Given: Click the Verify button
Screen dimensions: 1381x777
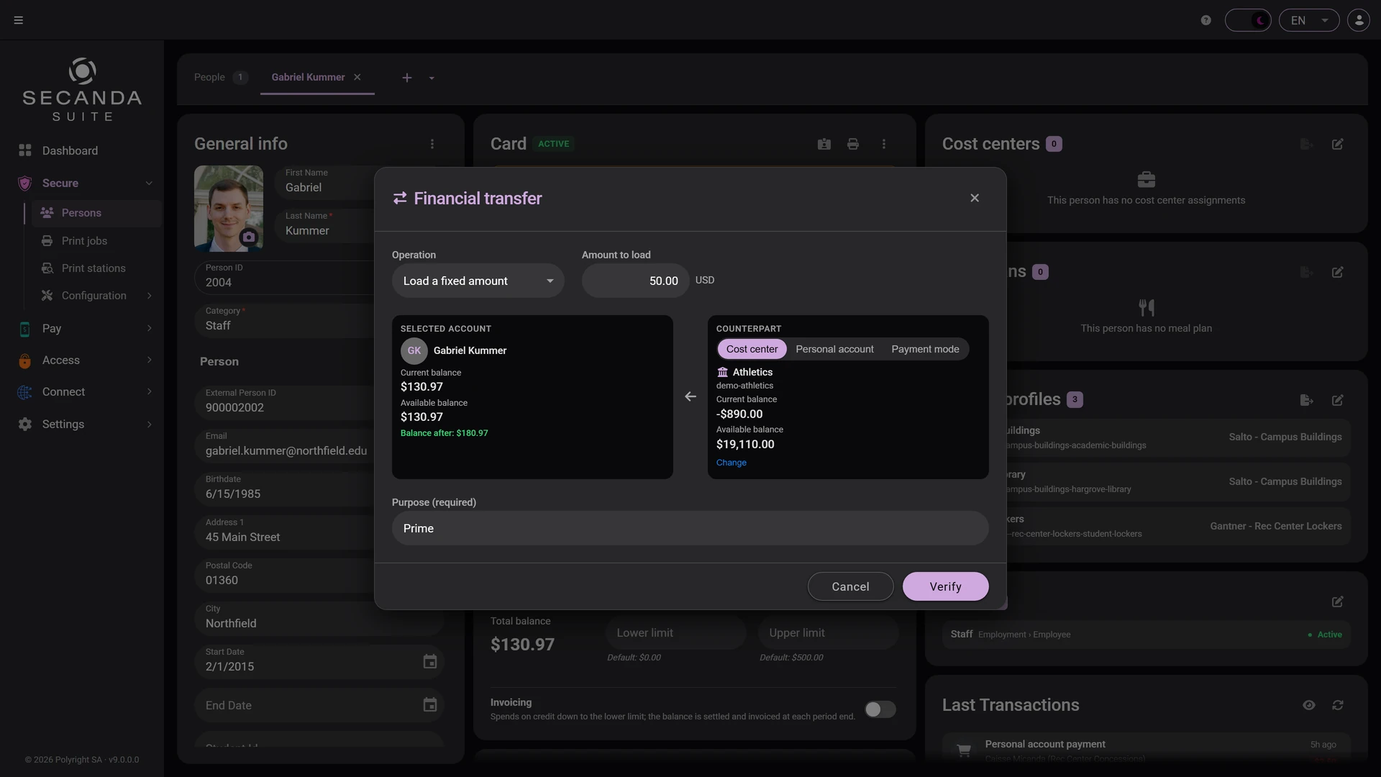Looking at the screenshot, I should pos(945,586).
